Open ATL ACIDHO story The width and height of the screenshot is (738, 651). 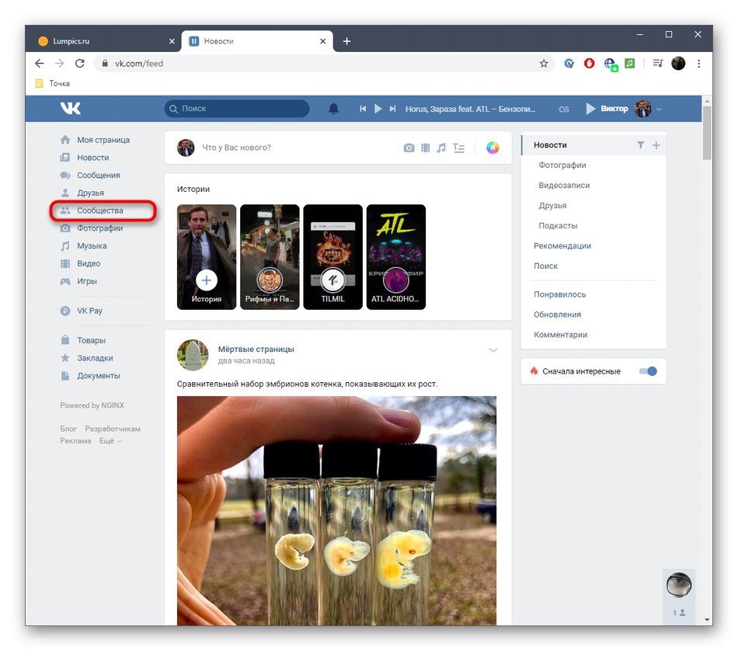point(396,257)
